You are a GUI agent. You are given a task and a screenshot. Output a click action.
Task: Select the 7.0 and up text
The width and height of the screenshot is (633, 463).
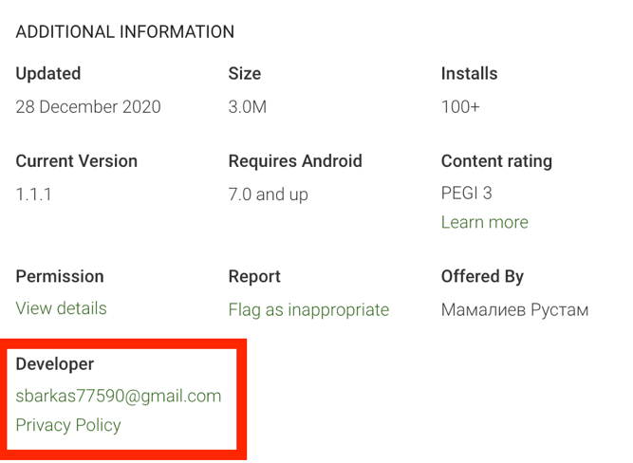(270, 194)
